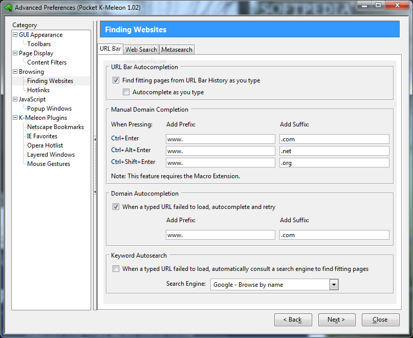Click the Ctrl+Alt+Enter prefix field
413x338 pixels.
coord(221,151)
